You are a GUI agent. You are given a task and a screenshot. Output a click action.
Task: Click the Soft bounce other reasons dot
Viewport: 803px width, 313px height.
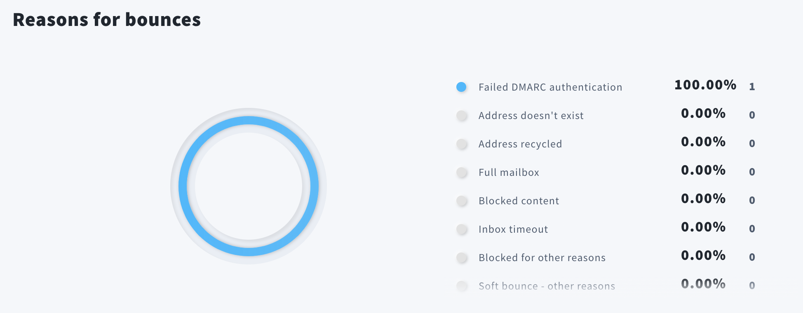tap(462, 286)
